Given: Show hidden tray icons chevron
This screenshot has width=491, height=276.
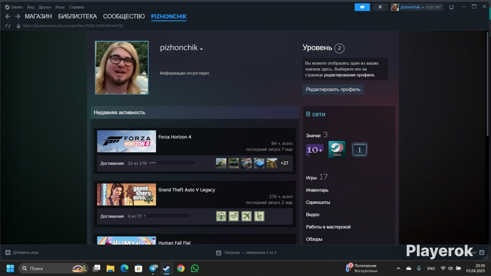Looking at the screenshot, I should 398,268.
